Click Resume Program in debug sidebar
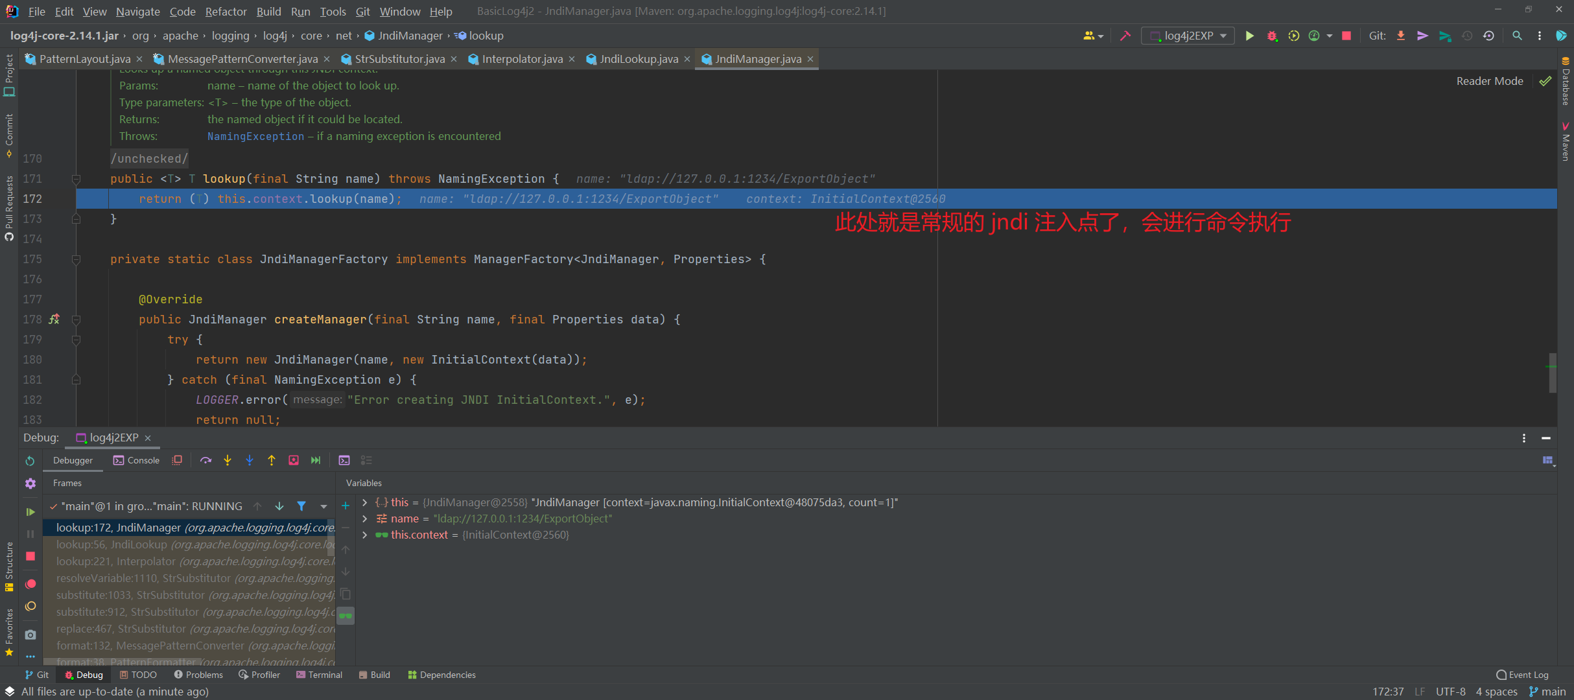Viewport: 1574px width, 700px height. pos(30,512)
